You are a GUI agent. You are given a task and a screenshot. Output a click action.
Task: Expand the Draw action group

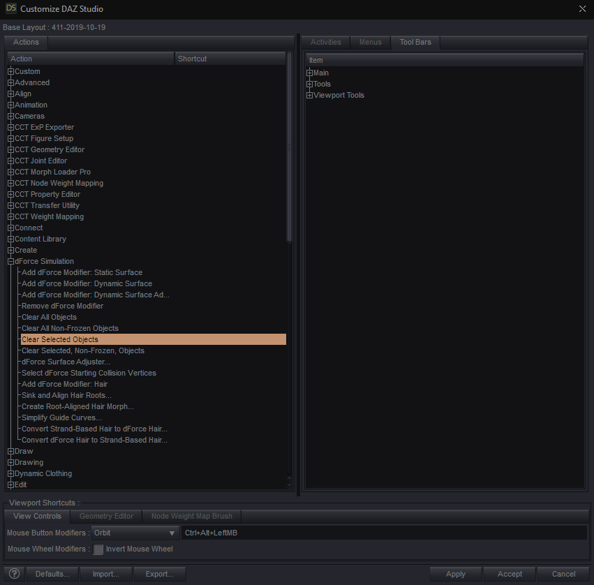point(11,451)
